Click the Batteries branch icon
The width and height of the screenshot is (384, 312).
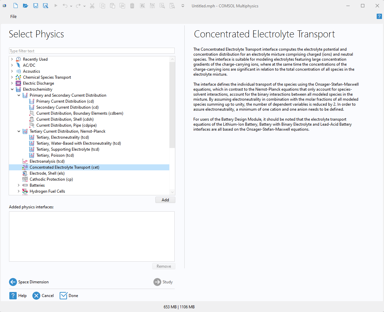25,185
